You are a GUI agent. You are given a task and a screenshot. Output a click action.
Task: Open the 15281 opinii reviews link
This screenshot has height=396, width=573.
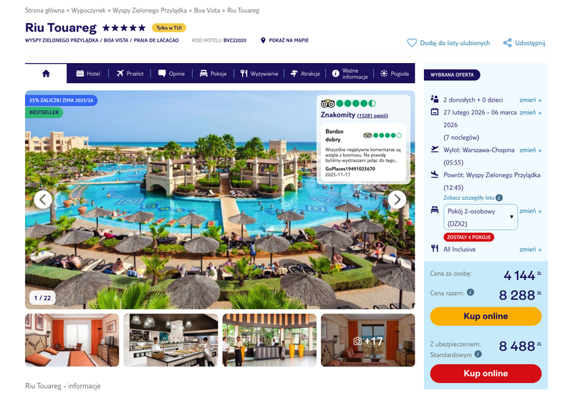(x=372, y=116)
